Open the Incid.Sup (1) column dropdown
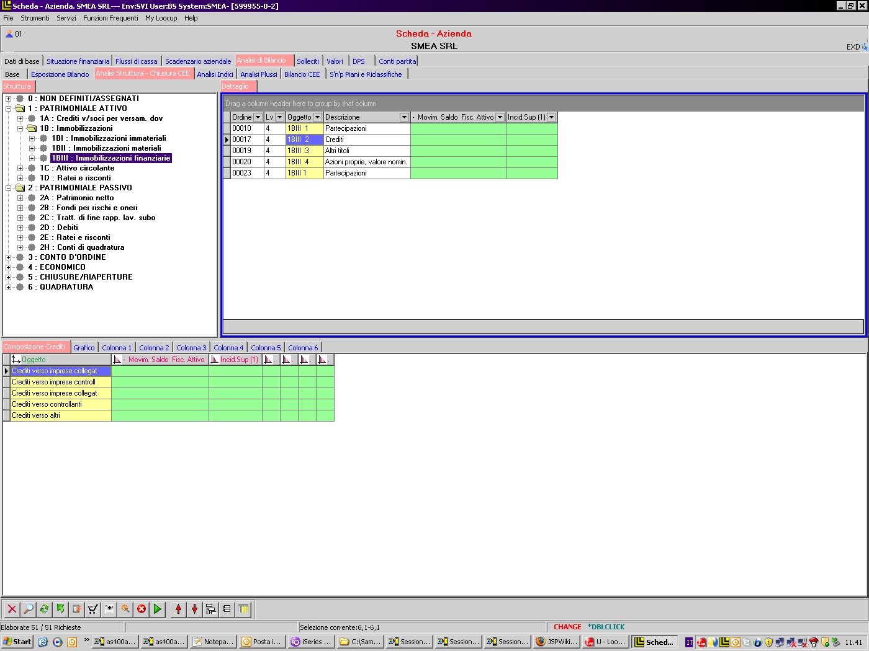 coord(551,117)
